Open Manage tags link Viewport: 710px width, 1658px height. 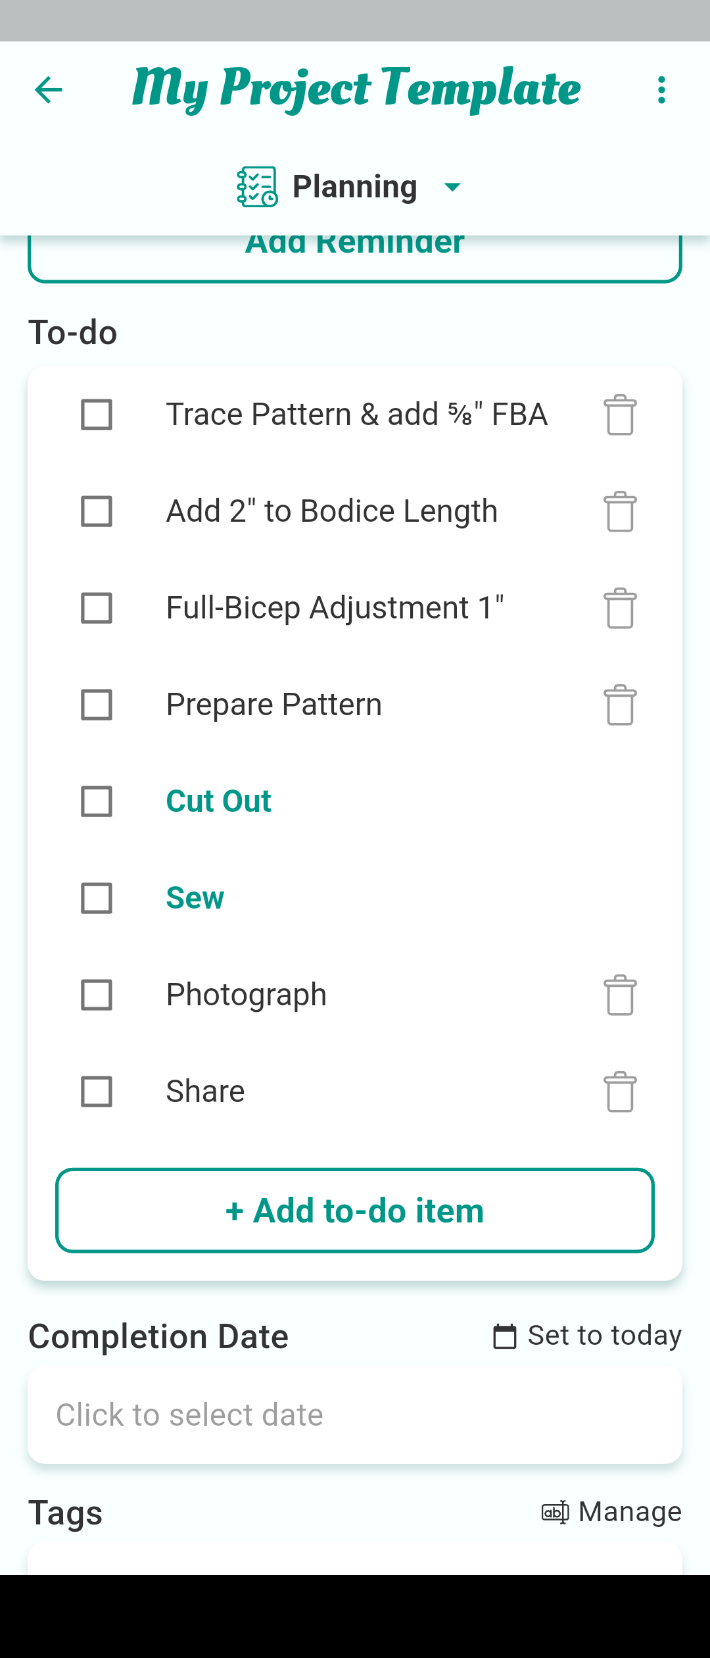[612, 1512]
